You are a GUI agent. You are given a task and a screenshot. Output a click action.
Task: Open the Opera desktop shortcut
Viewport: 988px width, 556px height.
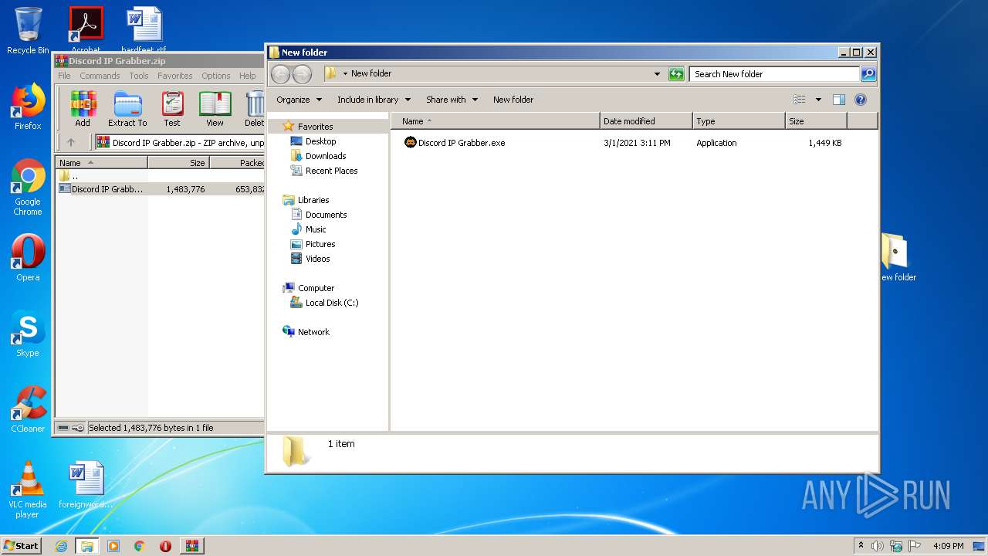point(28,258)
